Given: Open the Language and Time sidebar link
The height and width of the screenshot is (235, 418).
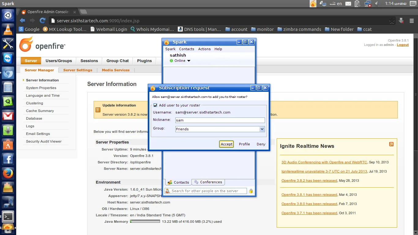Looking at the screenshot, I should coord(43,95).
